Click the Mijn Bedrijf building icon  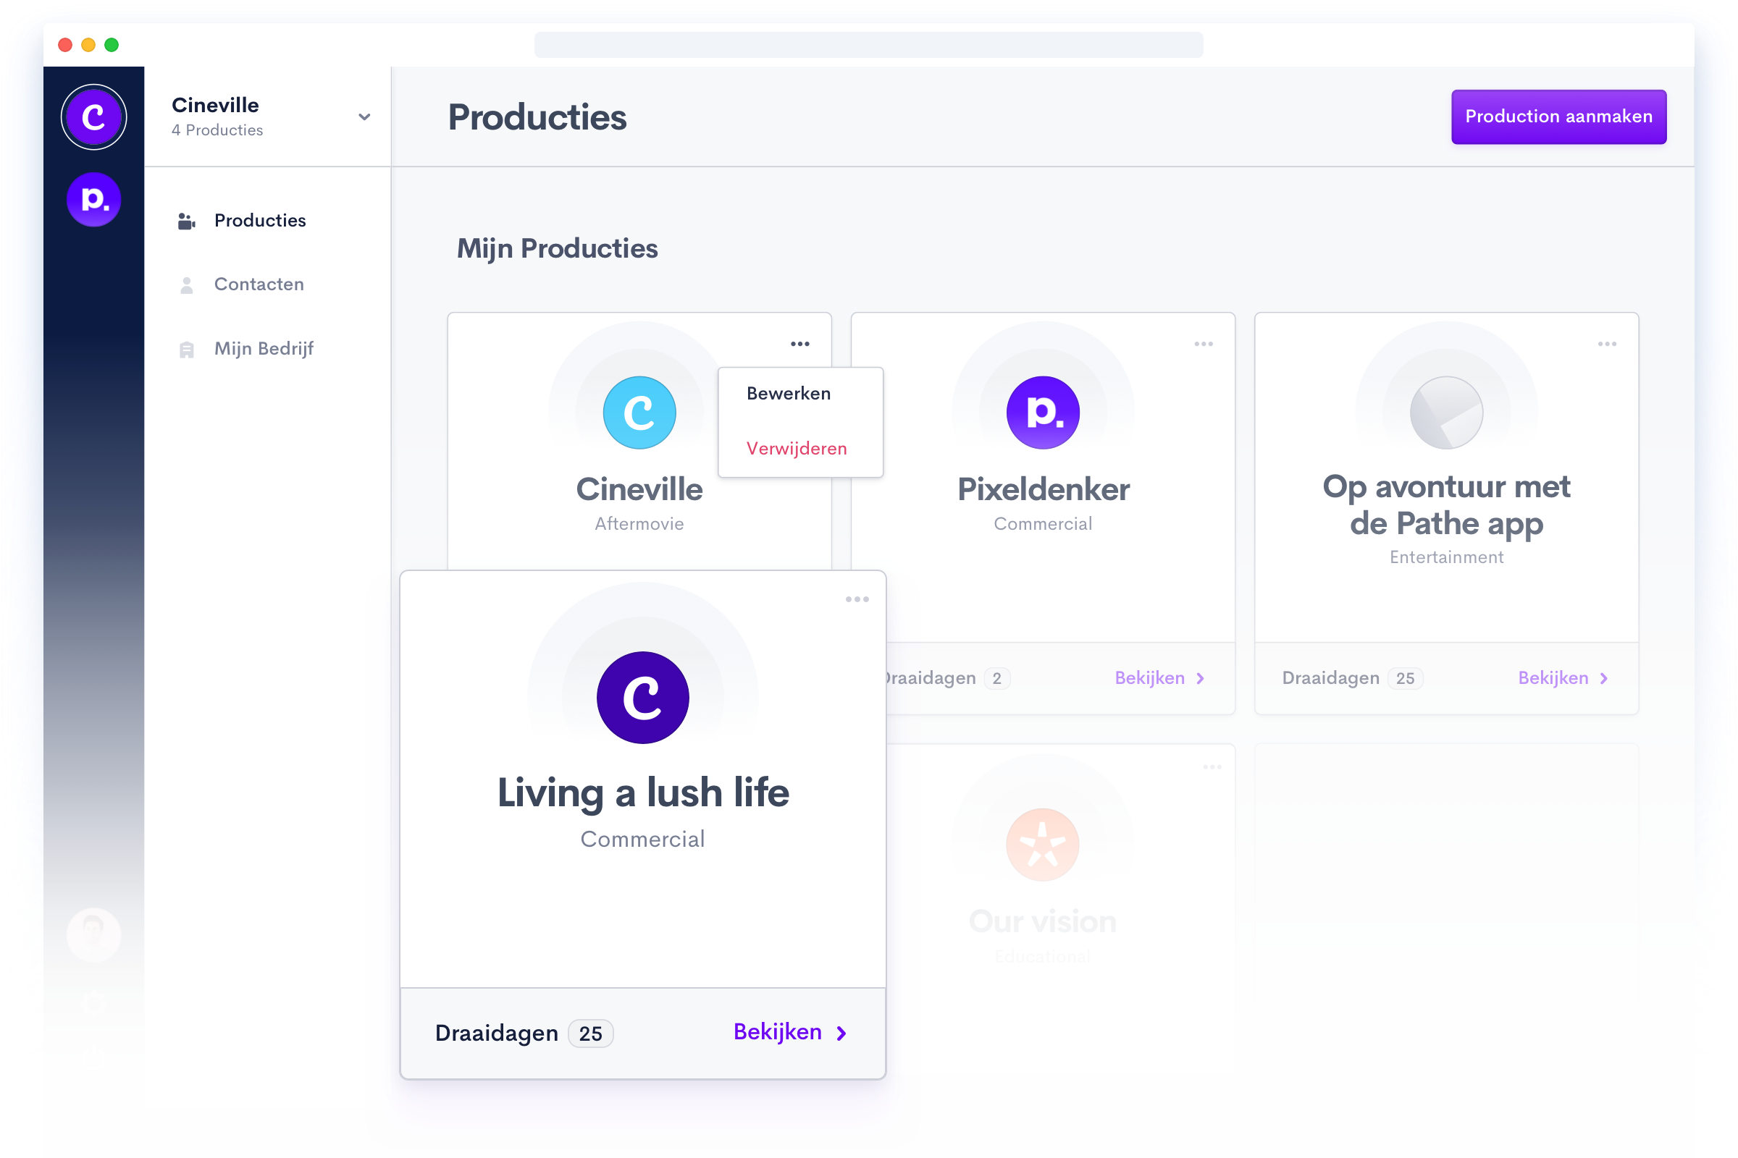(186, 350)
